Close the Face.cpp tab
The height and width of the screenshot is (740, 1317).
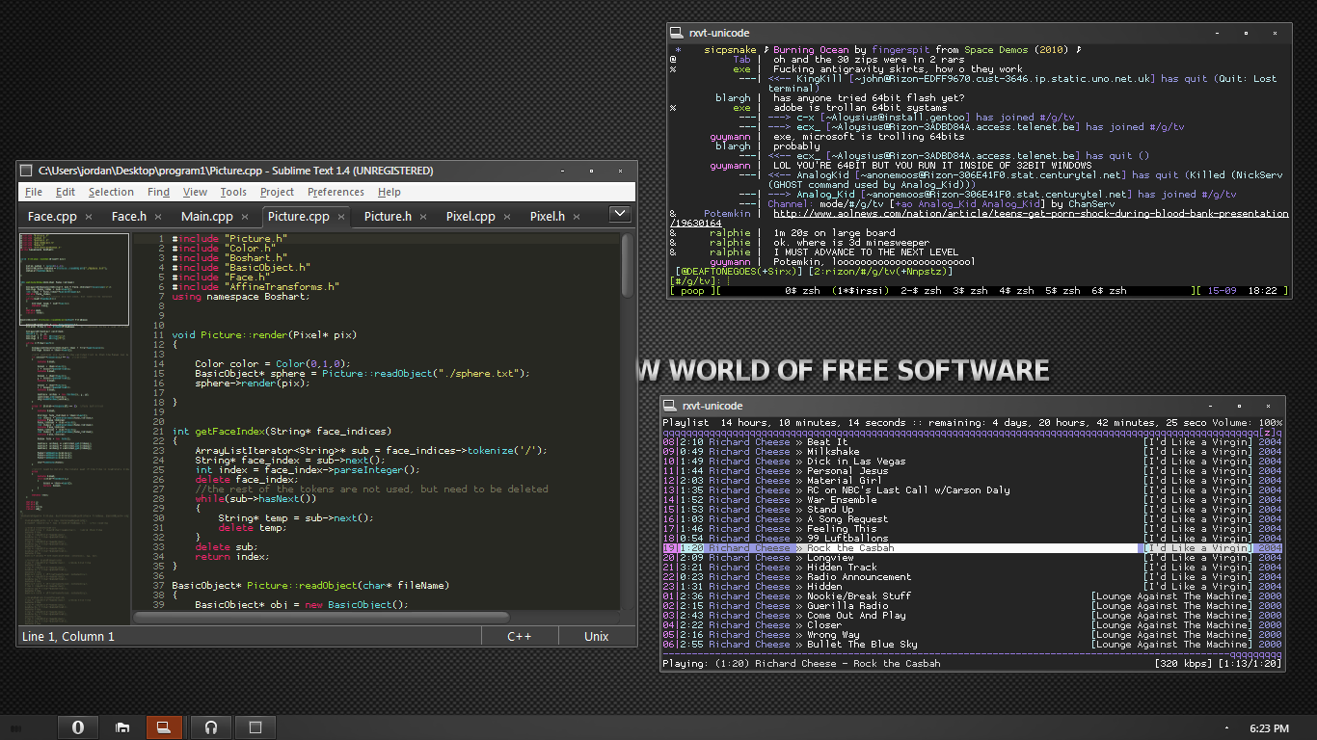tap(89, 217)
